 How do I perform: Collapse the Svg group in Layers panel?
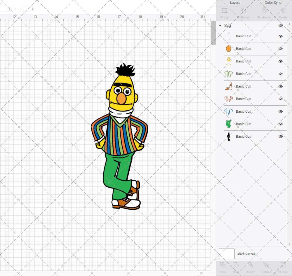tap(220, 25)
